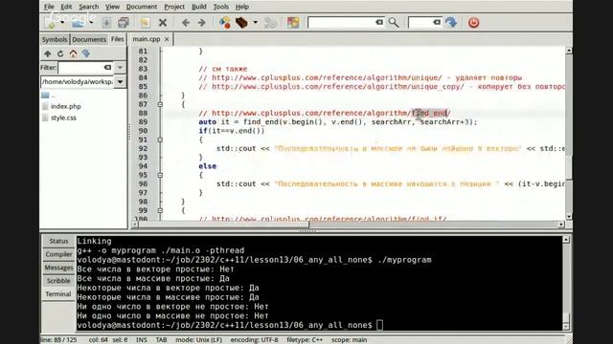The height and width of the screenshot is (344, 613).
Task: Open the Edit menu
Action: tap(66, 7)
